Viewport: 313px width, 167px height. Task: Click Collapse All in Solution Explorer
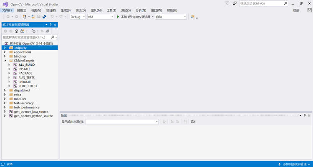coord(48,31)
